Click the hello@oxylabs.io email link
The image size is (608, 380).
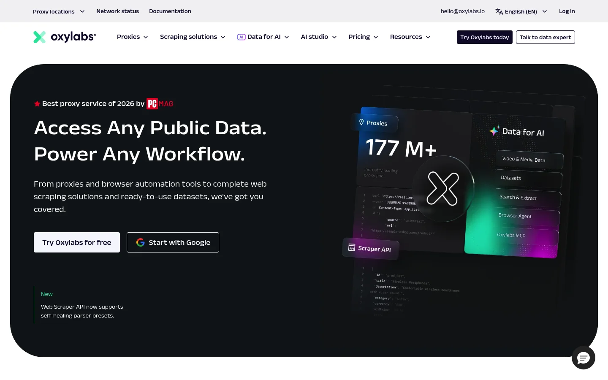point(463,11)
